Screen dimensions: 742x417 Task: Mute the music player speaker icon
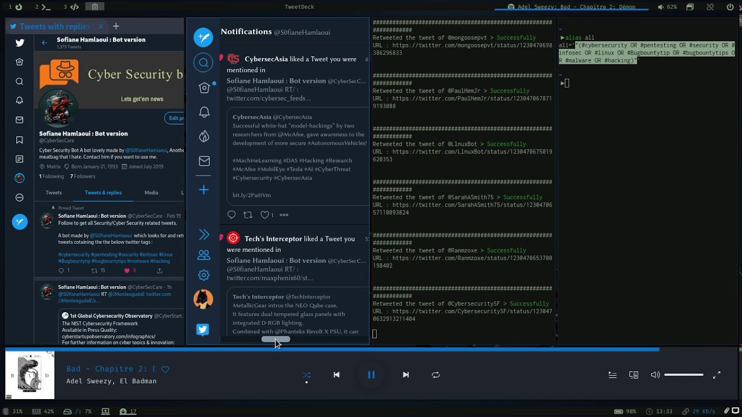point(655,375)
